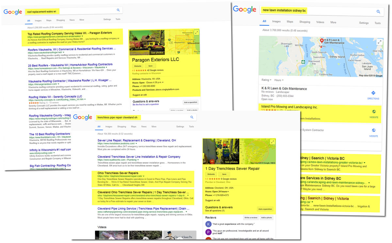392x243 pixels.
Task: Open Rating filter dropdown in lawn results
Action: [x=266, y=80]
